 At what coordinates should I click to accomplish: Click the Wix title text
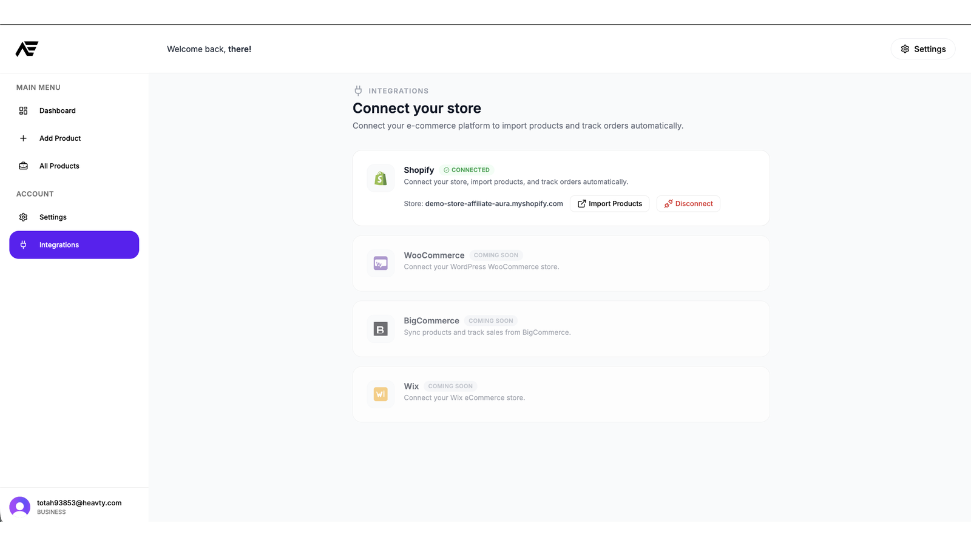[411, 386]
